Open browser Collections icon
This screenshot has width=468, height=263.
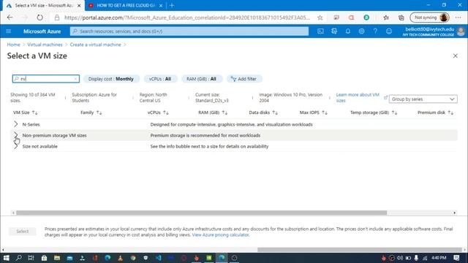[x=401, y=18]
